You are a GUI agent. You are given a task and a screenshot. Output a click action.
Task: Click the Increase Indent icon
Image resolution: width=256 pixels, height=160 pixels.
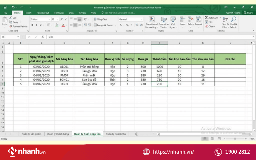coord(89,25)
